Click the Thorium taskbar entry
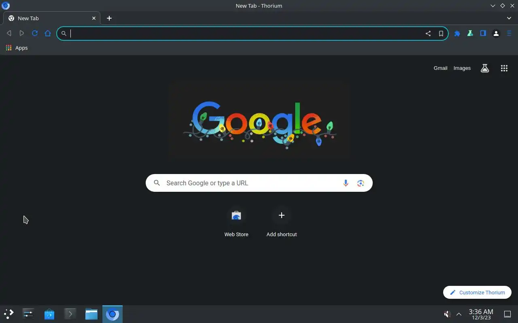This screenshot has width=518, height=323. click(x=113, y=314)
